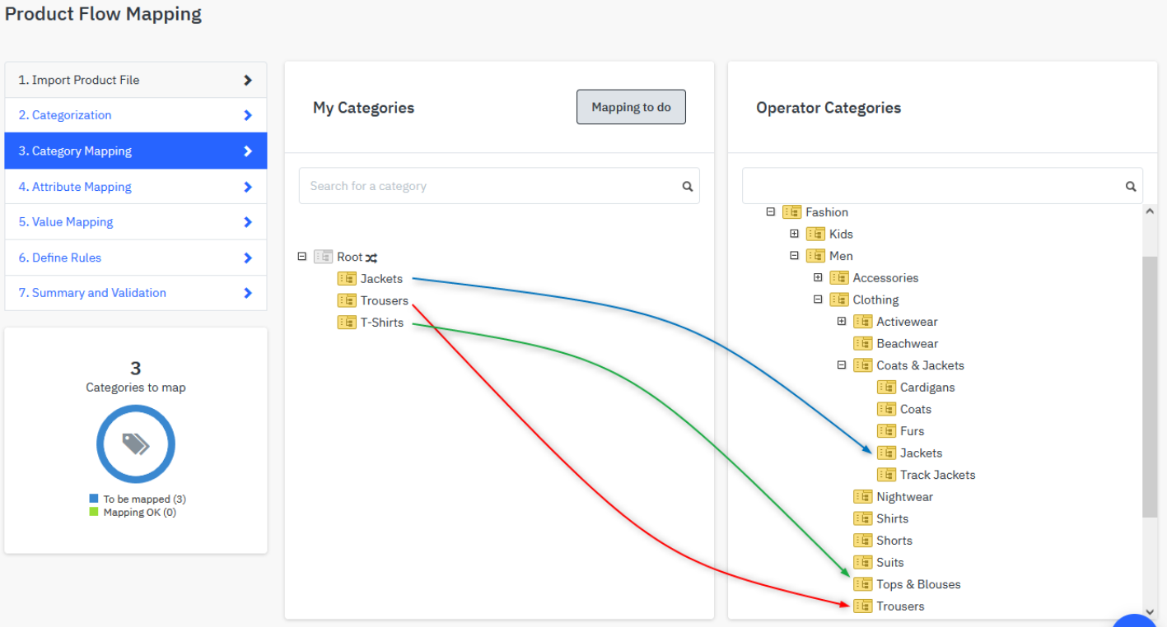Click the Fashion category icon
This screenshot has width=1167, height=627.
[x=791, y=212]
